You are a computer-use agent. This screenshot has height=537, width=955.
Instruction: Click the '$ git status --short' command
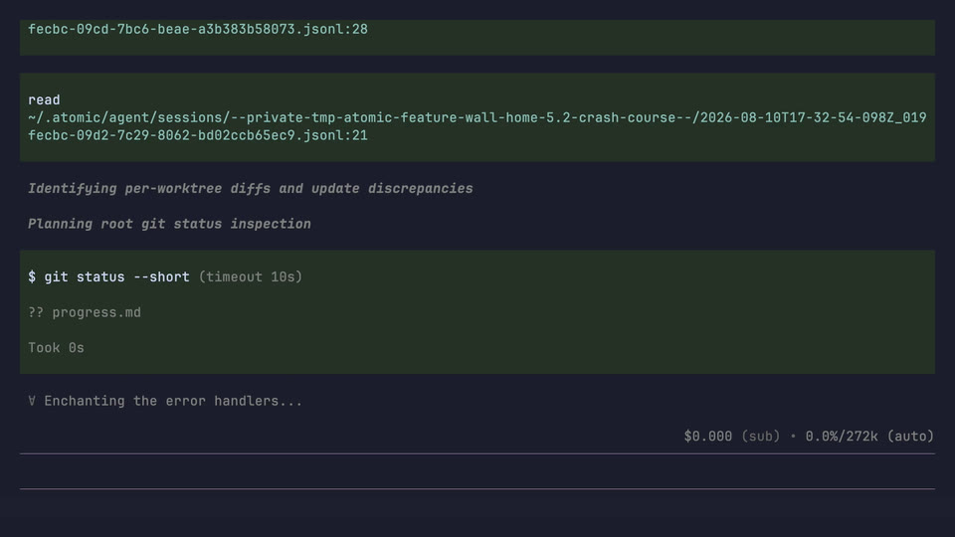(x=108, y=277)
